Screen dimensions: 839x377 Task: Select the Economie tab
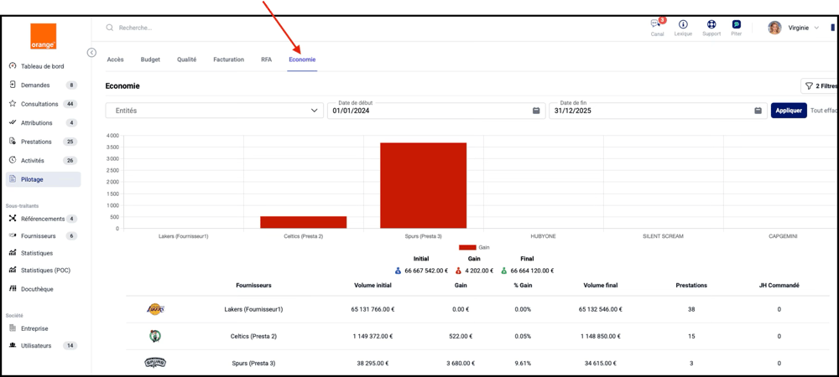[x=302, y=59]
